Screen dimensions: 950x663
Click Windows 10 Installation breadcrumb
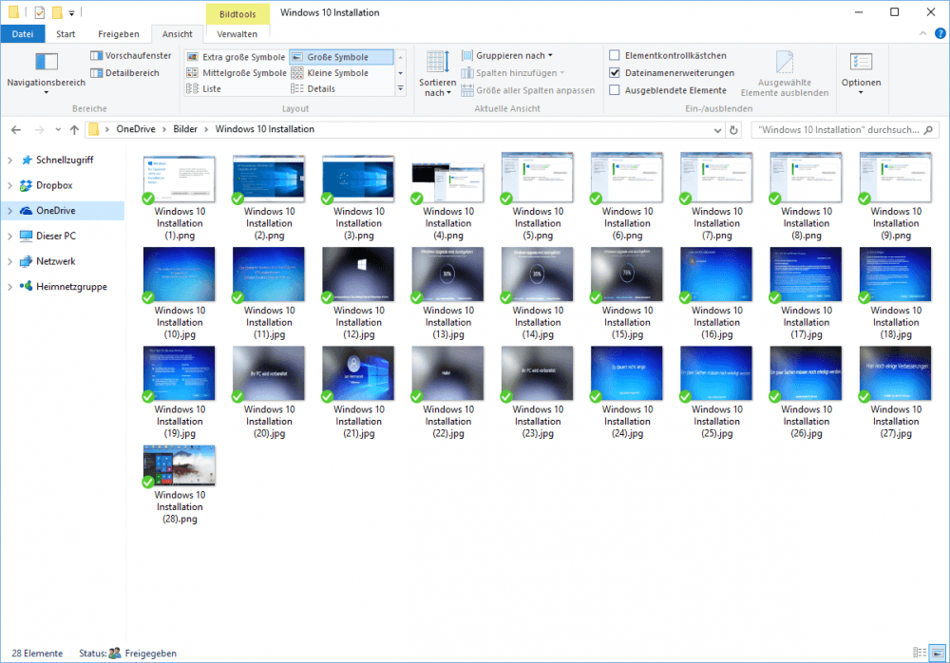(265, 129)
